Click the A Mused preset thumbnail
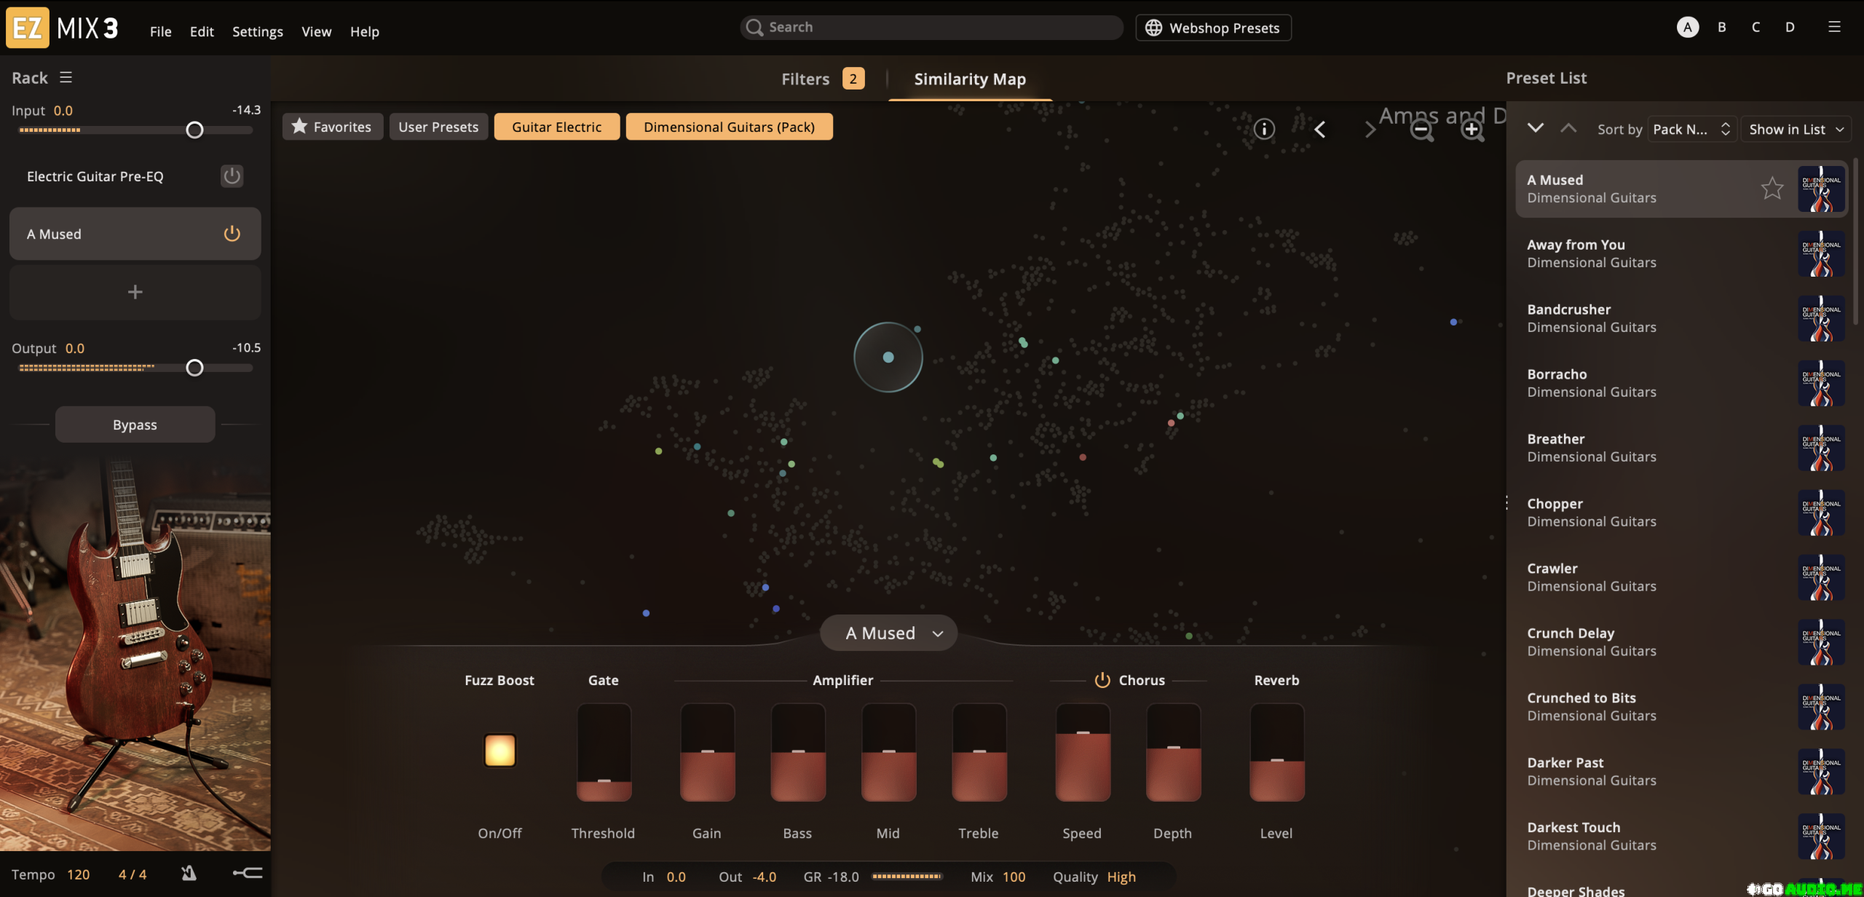This screenshot has width=1864, height=897. [x=1821, y=189]
